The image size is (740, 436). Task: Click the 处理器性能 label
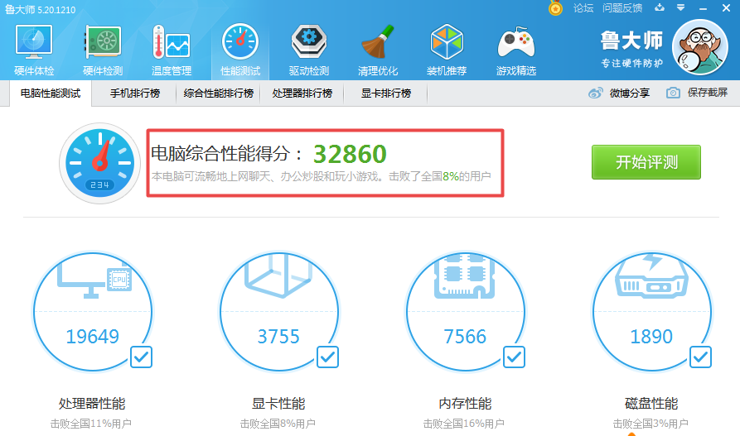click(92, 404)
